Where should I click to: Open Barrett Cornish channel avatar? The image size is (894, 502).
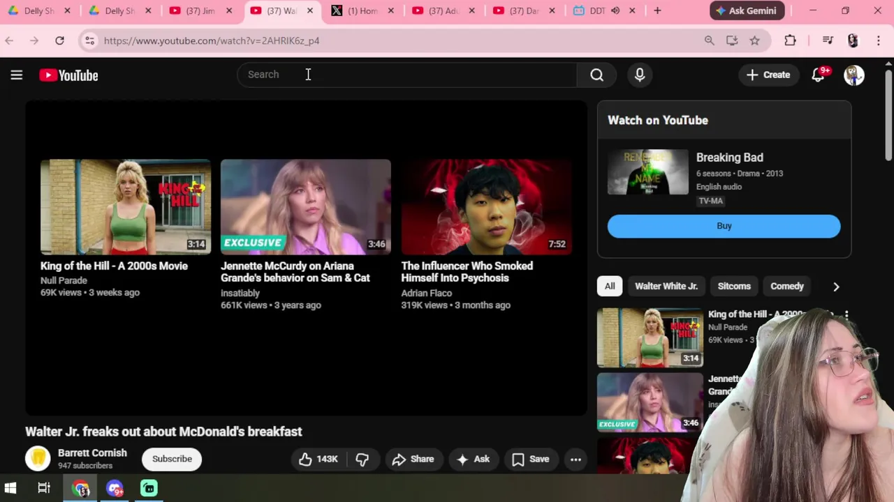pyautogui.click(x=38, y=459)
